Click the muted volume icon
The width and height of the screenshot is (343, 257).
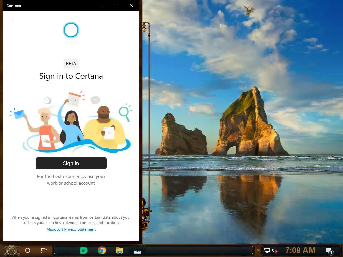[275, 250]
